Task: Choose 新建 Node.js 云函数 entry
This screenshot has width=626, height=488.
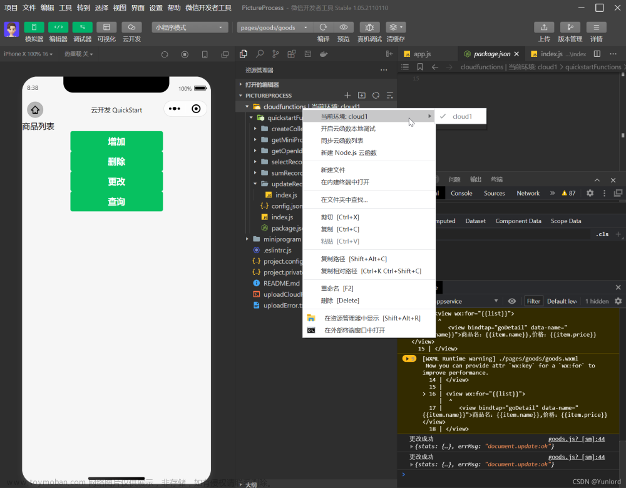Action: pos(369,152)
